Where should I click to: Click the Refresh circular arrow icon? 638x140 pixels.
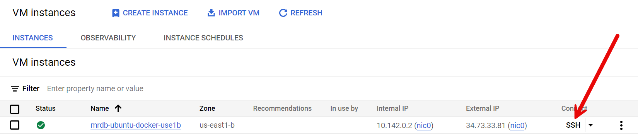pos(283,13)
